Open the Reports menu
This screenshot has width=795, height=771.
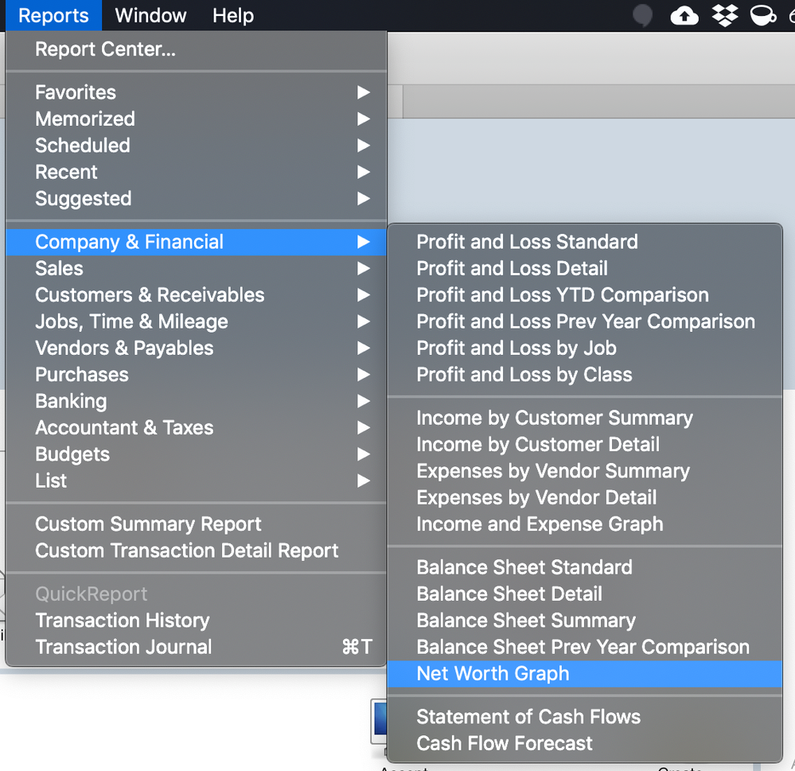(x=53, y=16)
